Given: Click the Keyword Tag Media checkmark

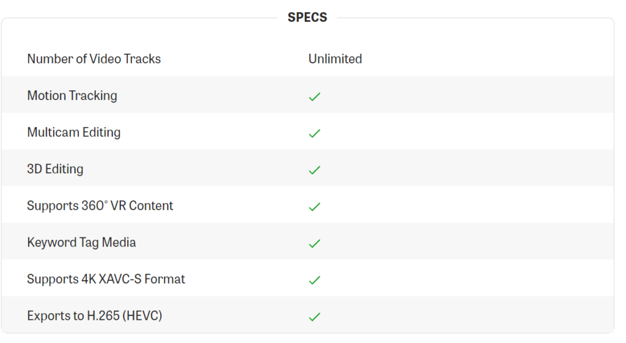Looking at the screenshot, I should click(315, 244).
